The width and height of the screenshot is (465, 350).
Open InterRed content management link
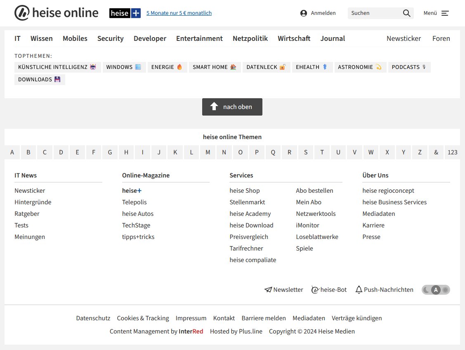click(x=191, y=331)
